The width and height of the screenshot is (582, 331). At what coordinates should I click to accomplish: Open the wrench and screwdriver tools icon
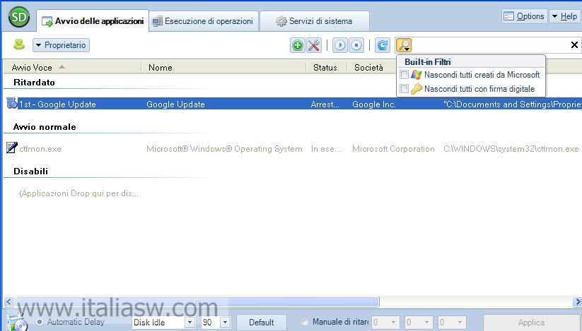click(314, 45)
